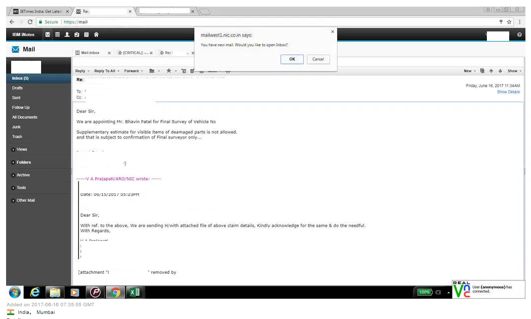Adjust the VNC 100% zoom control

424,292
